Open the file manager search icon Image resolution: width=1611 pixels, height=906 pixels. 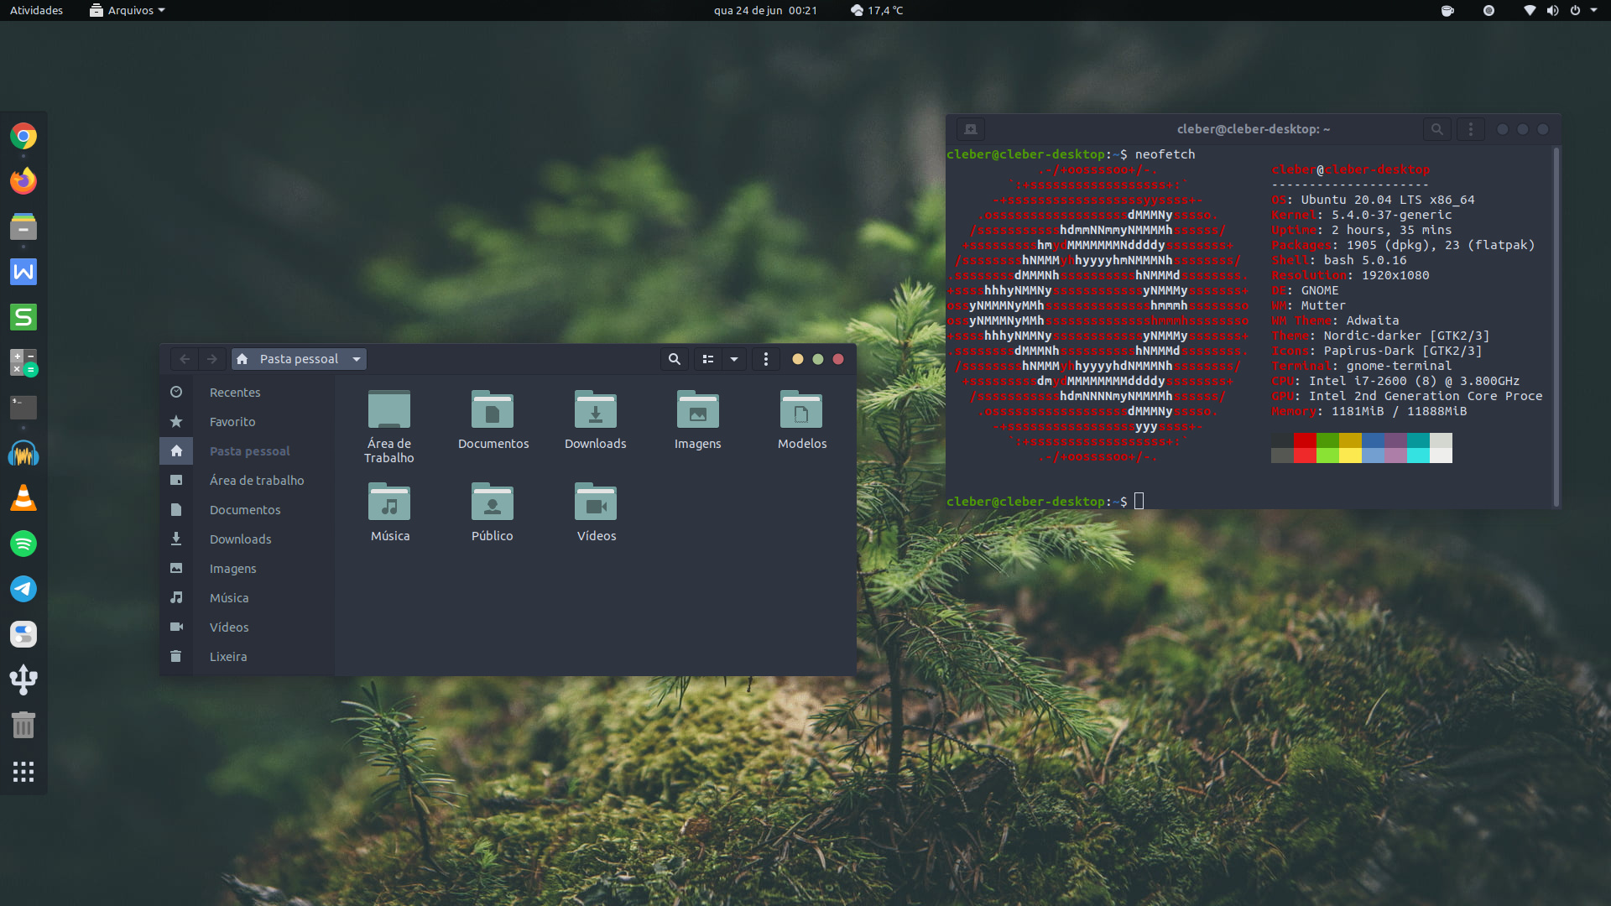coord(674,359)
